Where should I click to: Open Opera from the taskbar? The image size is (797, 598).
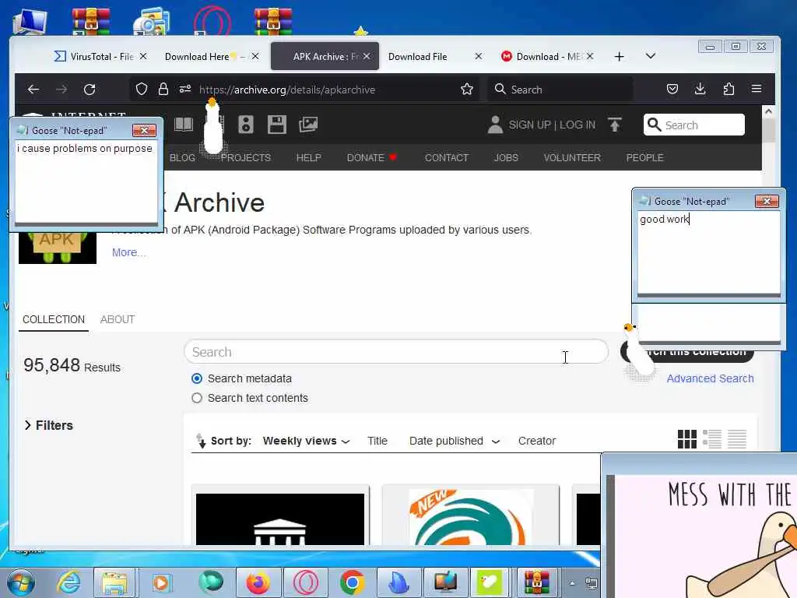pyautogui.click(x=305, y=582)
